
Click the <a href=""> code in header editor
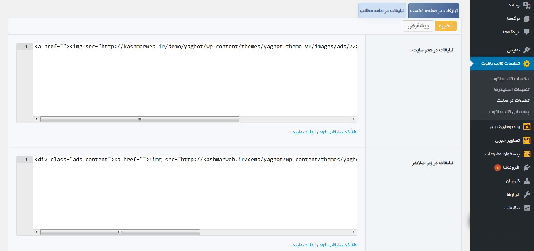pos(51,47)
